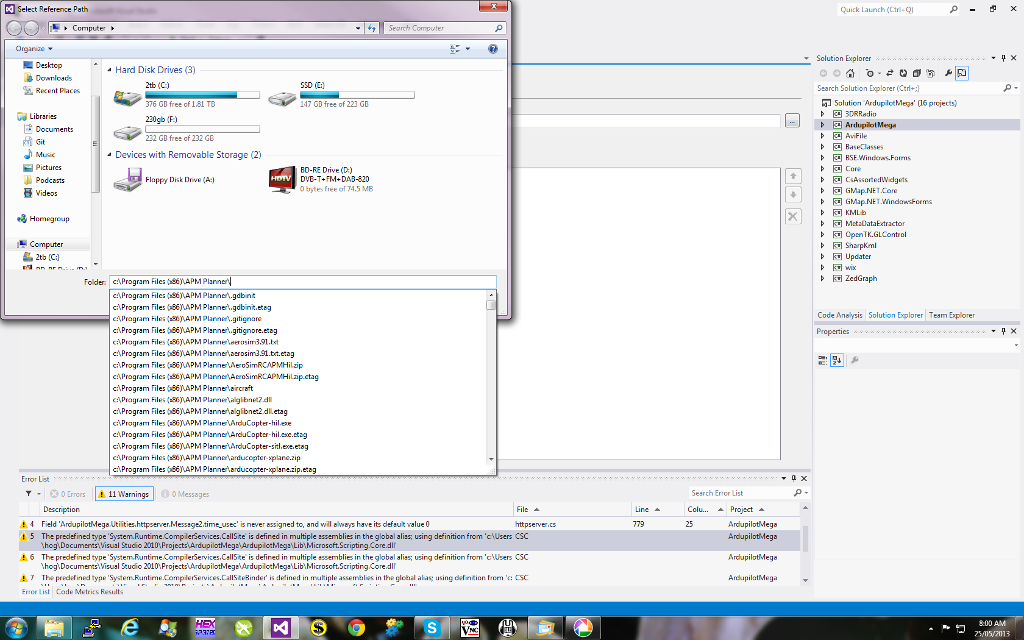1024x640 pixels.
Task: Click the Categorized view icon in Properties
Action: 823,360
